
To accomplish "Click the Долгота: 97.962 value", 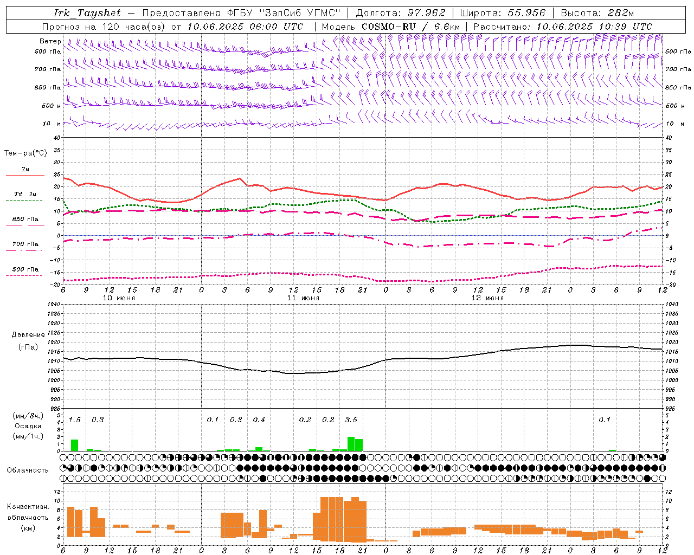I will click(x=400, y=13).
